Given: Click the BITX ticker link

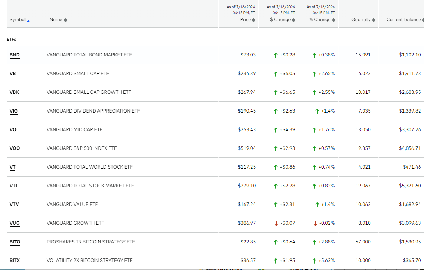Looking at the screenshot, I should 15,260.
